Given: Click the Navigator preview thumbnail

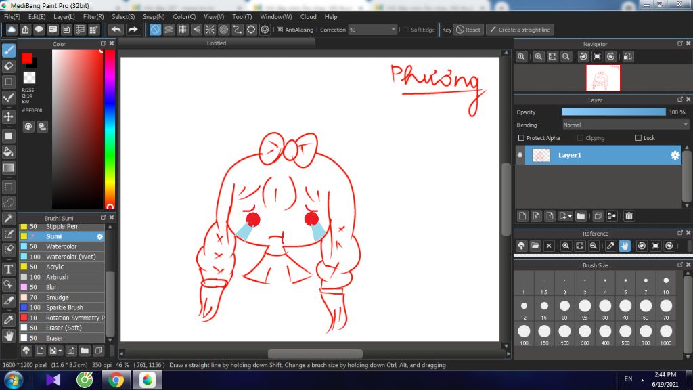Looking at the screenshot, I should click(603, 78).
